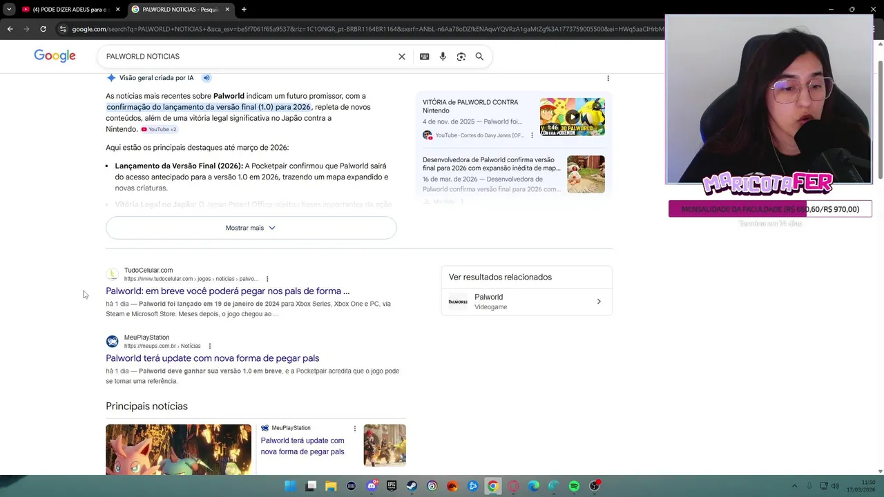Open Task View from taskbar
The width and height of the screenshot is (884, 497).
coord(311,486)
